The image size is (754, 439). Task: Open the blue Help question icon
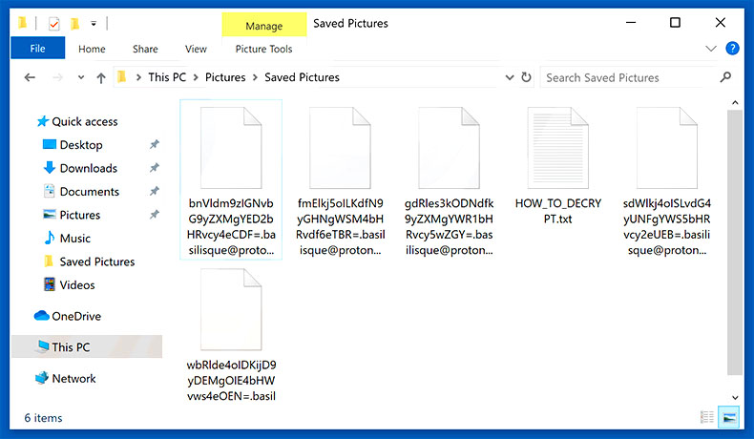click(x=732, y=48)
